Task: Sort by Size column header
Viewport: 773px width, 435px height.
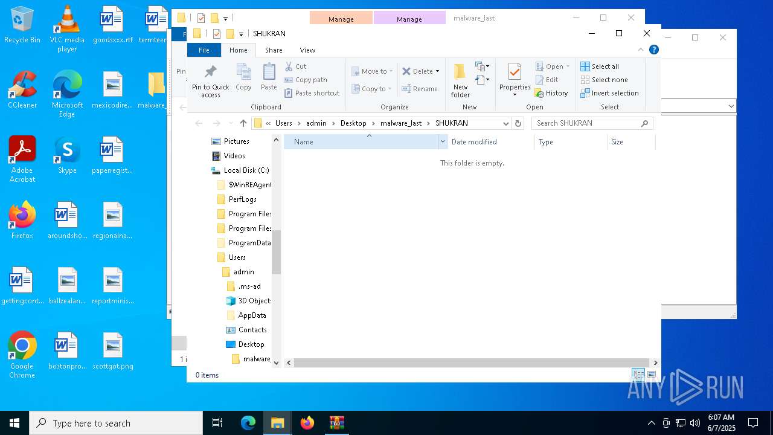Action: click(x=631, y=142)
